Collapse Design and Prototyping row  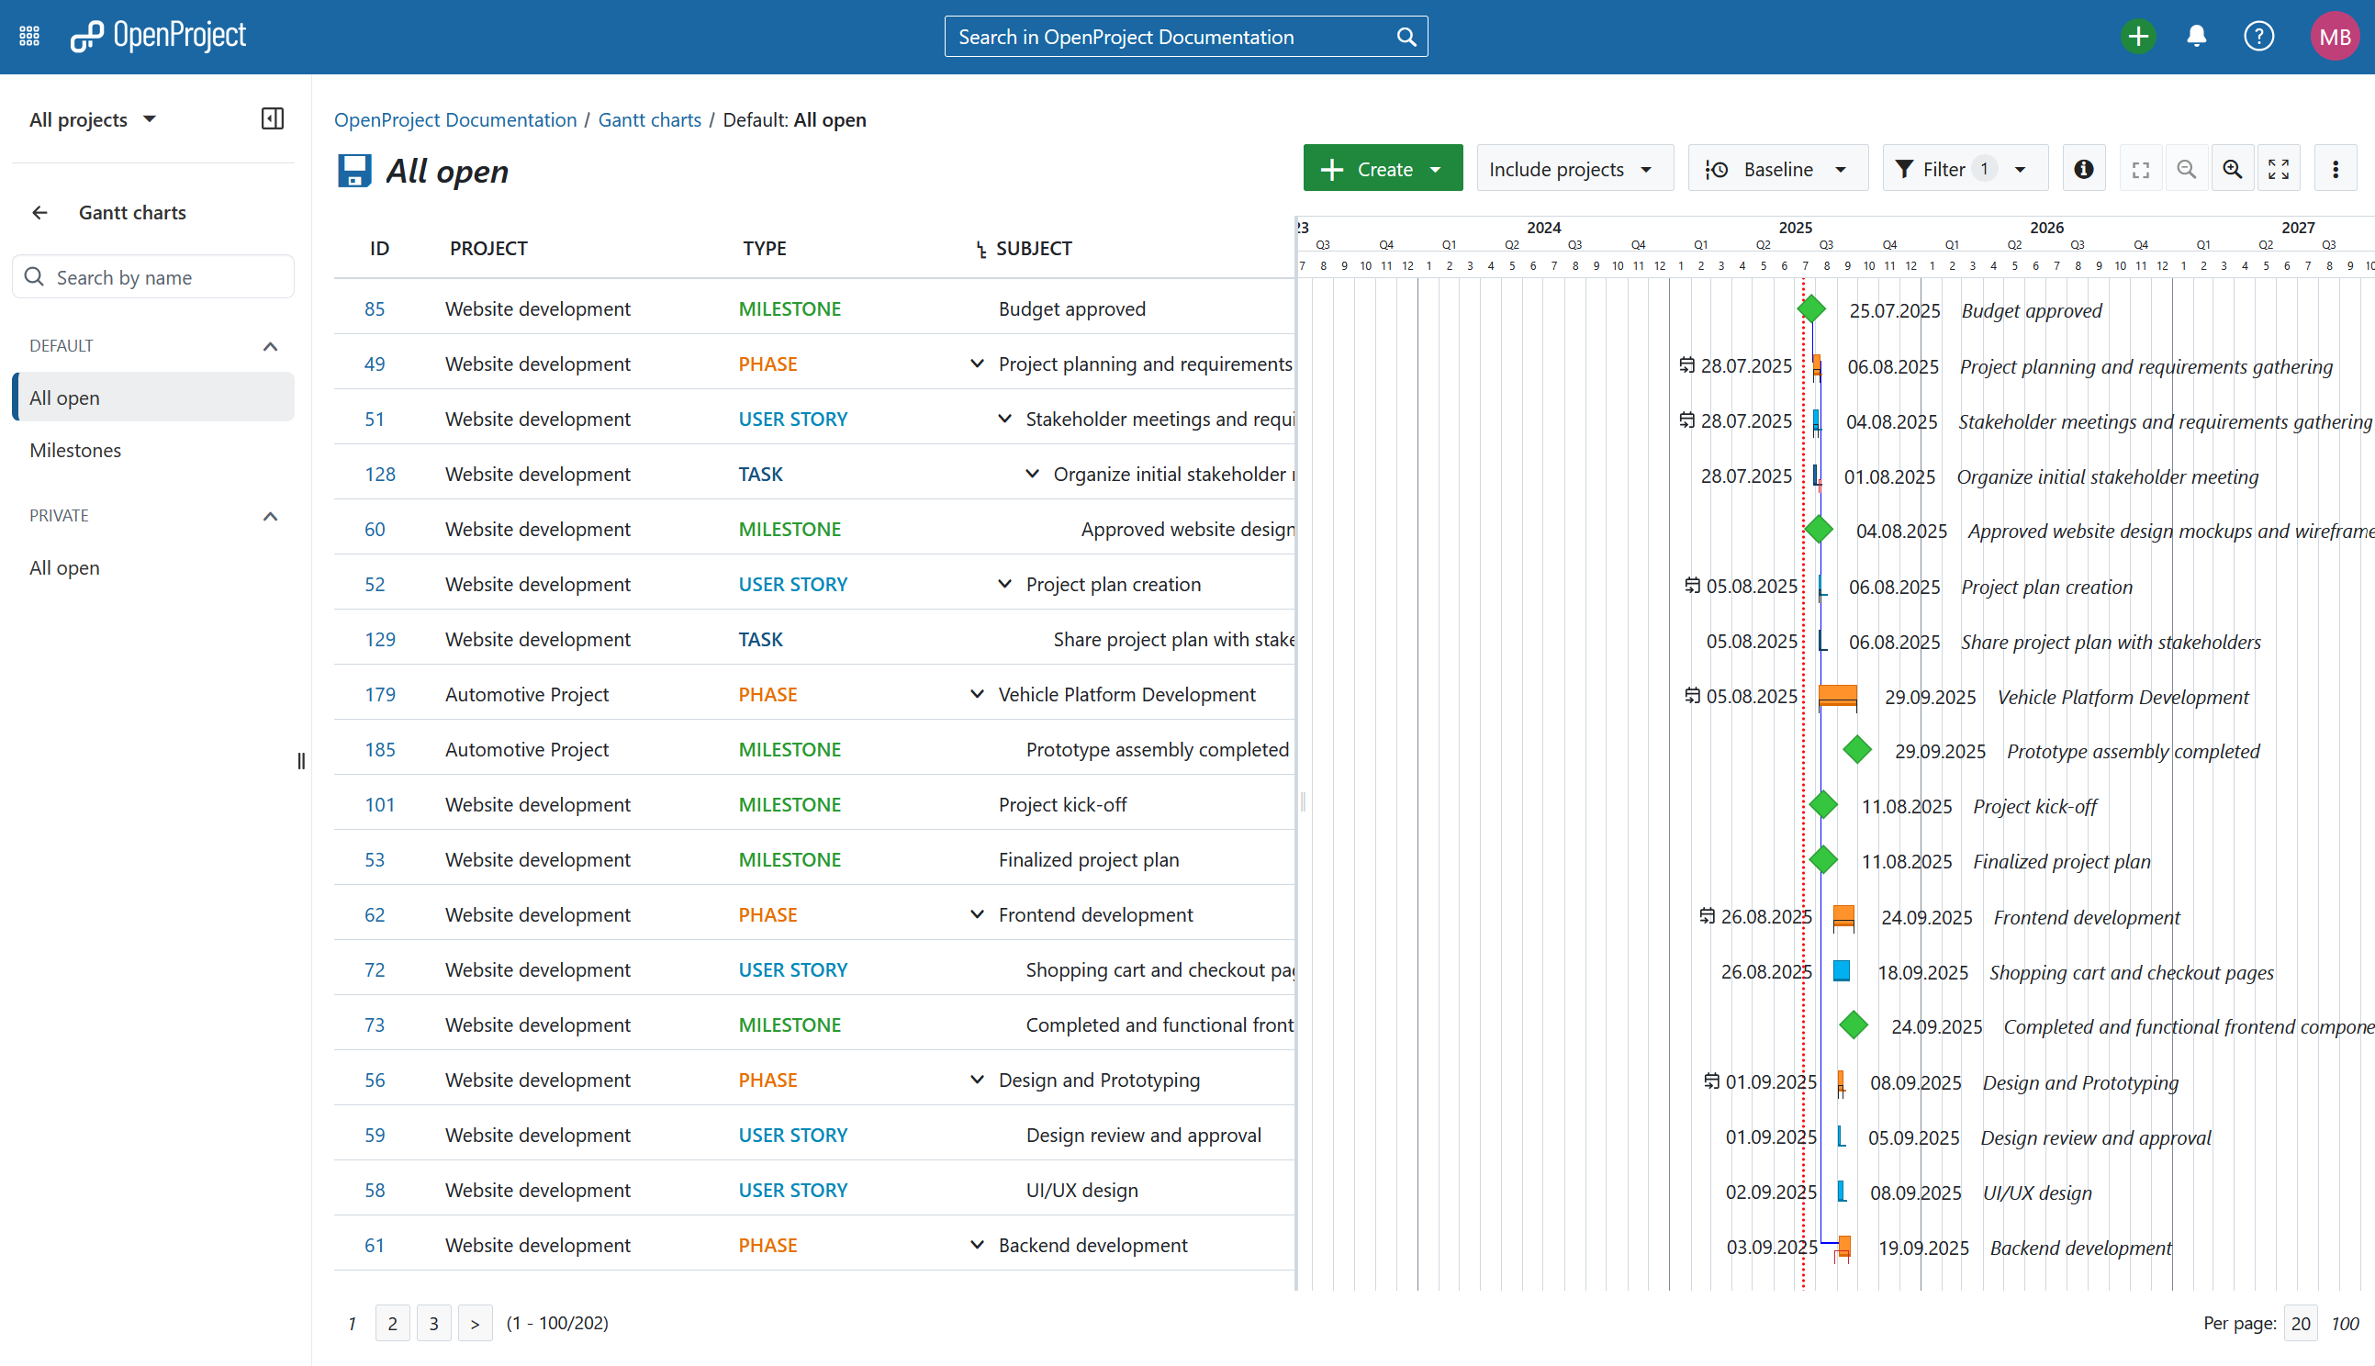977,1080
